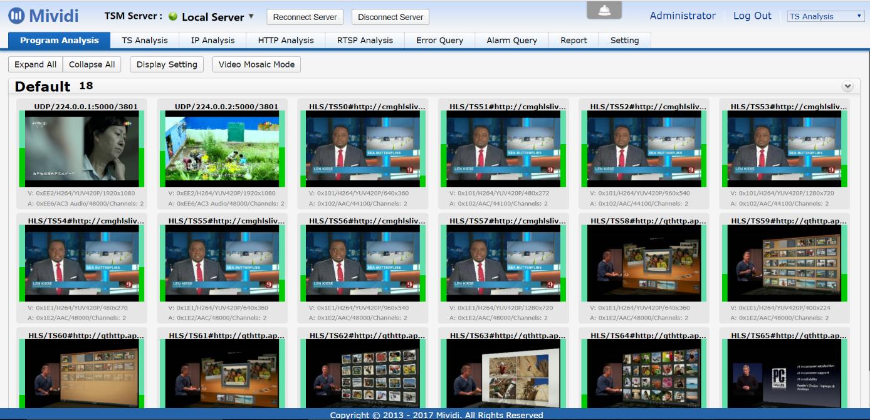Collapse the Default group with chevron icon
This screenshot has height=420, width=870.
point(847,87)
